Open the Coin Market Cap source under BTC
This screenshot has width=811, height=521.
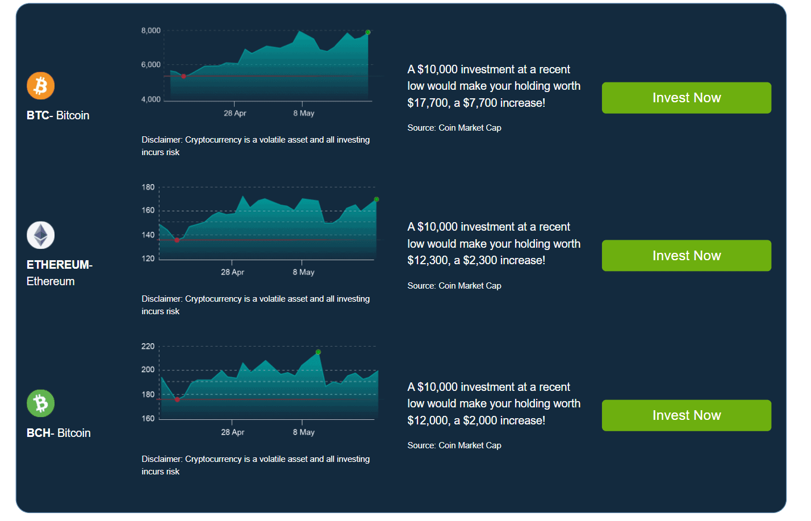point(454,127)
